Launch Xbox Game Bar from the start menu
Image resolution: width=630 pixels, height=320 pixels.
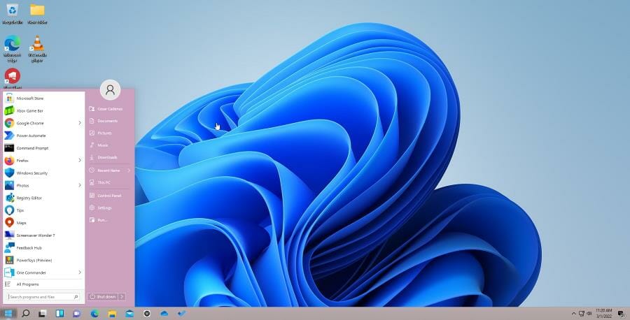tap(43, 110)
